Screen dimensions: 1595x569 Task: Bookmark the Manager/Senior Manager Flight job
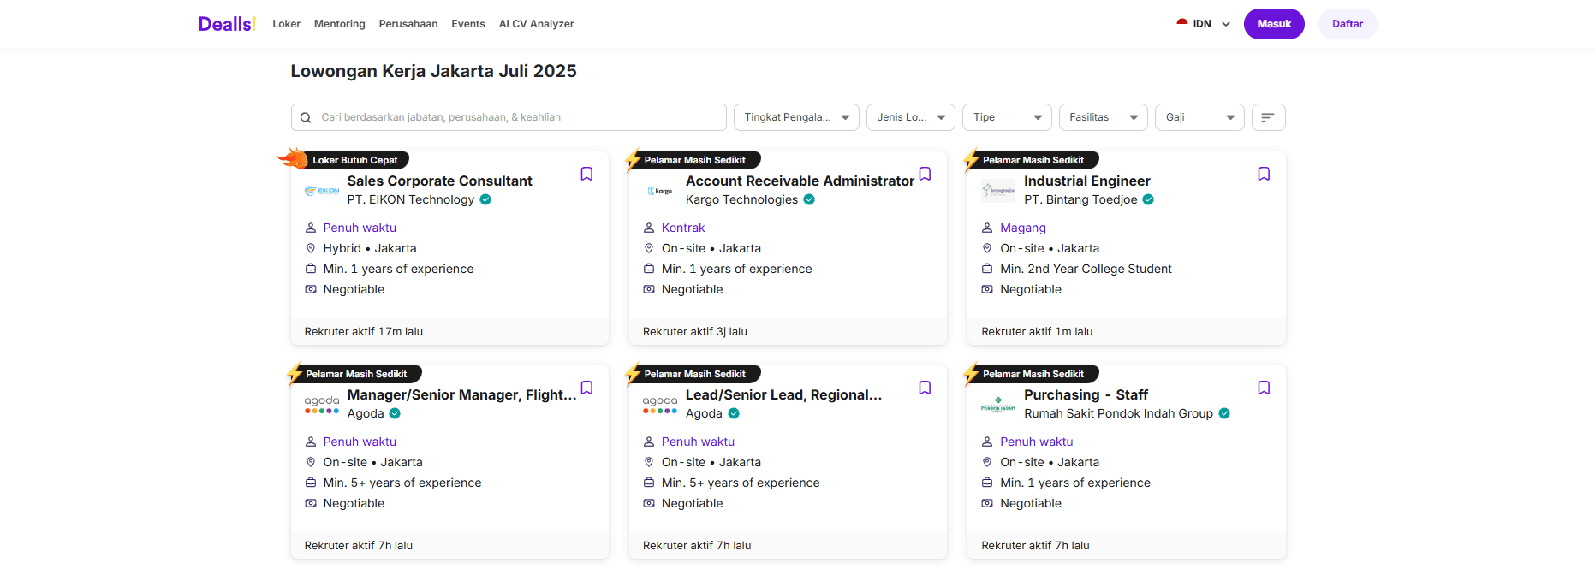point(586,388)
